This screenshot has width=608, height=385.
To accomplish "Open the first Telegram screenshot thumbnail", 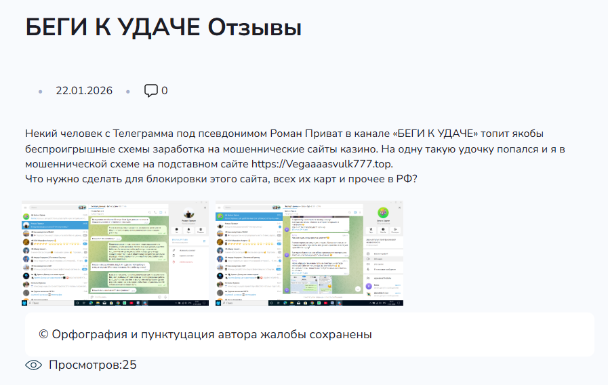I will pyautogui.click(x=115, y=254).
